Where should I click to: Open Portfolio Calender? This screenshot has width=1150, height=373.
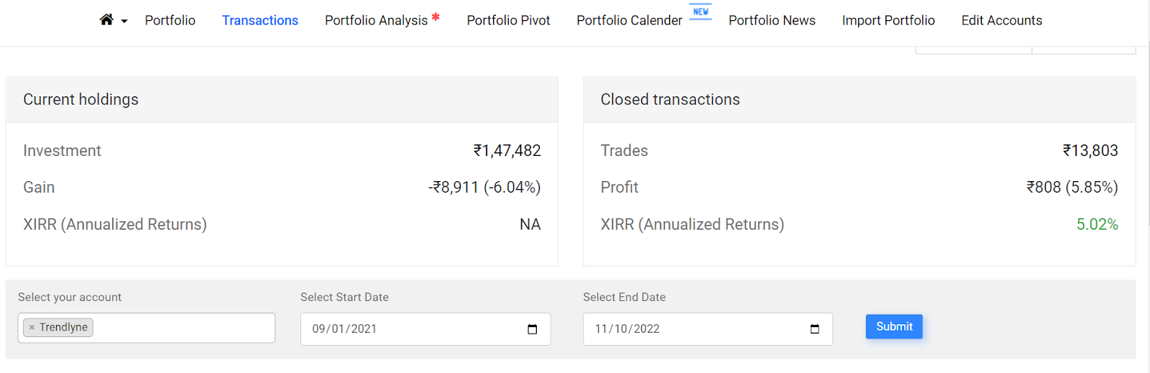tap(630, 20)
